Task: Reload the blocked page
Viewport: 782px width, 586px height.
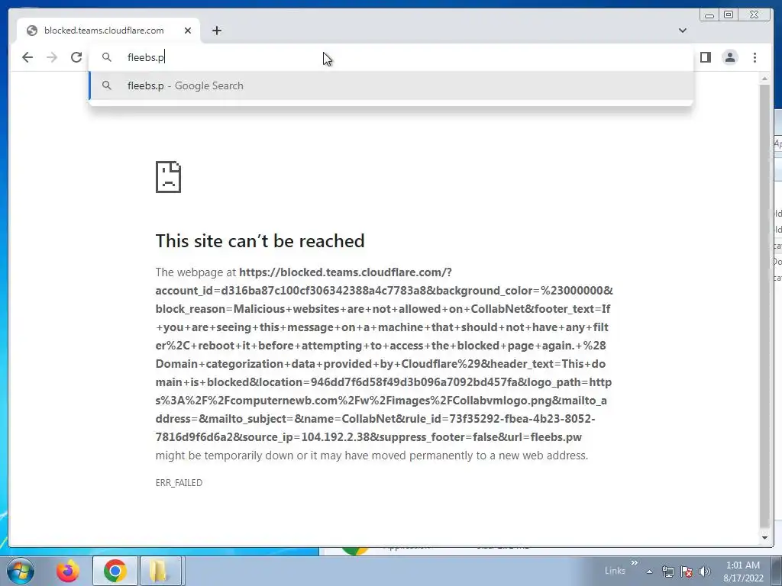Action: 76,57
